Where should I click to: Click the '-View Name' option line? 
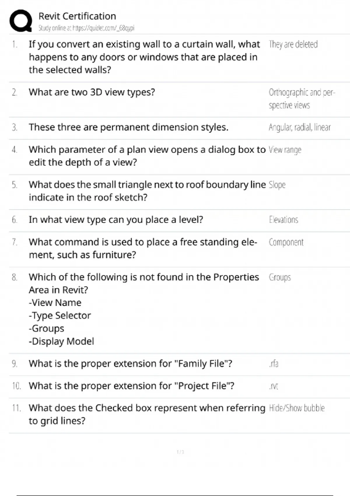pyautogui.click(x=55, y=303)
